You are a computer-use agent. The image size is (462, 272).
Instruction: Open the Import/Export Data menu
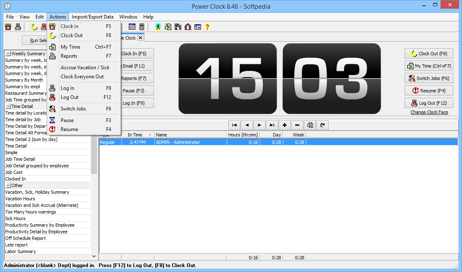click(92, 17)
